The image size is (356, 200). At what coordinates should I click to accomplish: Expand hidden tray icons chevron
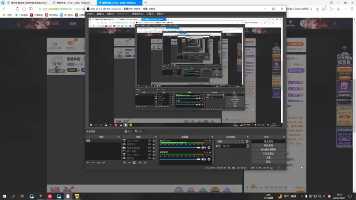pyautogui.click(x=302, y=196)
